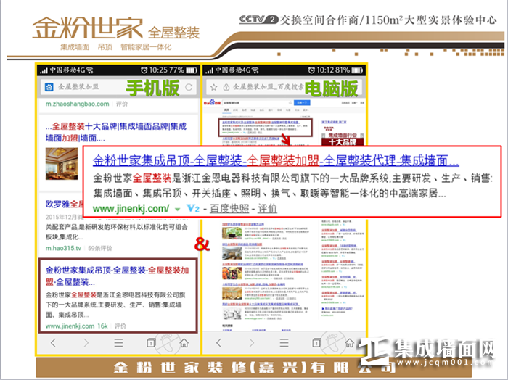
Task: Tap the back arrow in right phone bottom bar
Action: [x=219, y=342]
